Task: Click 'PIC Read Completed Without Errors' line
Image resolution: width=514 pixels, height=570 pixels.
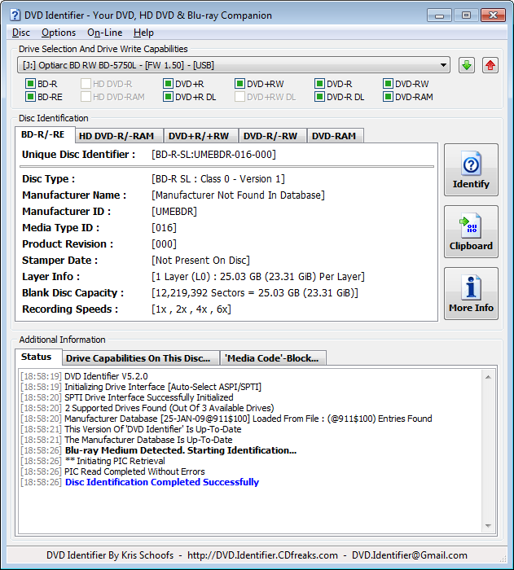Action: [x=134, y=471]
